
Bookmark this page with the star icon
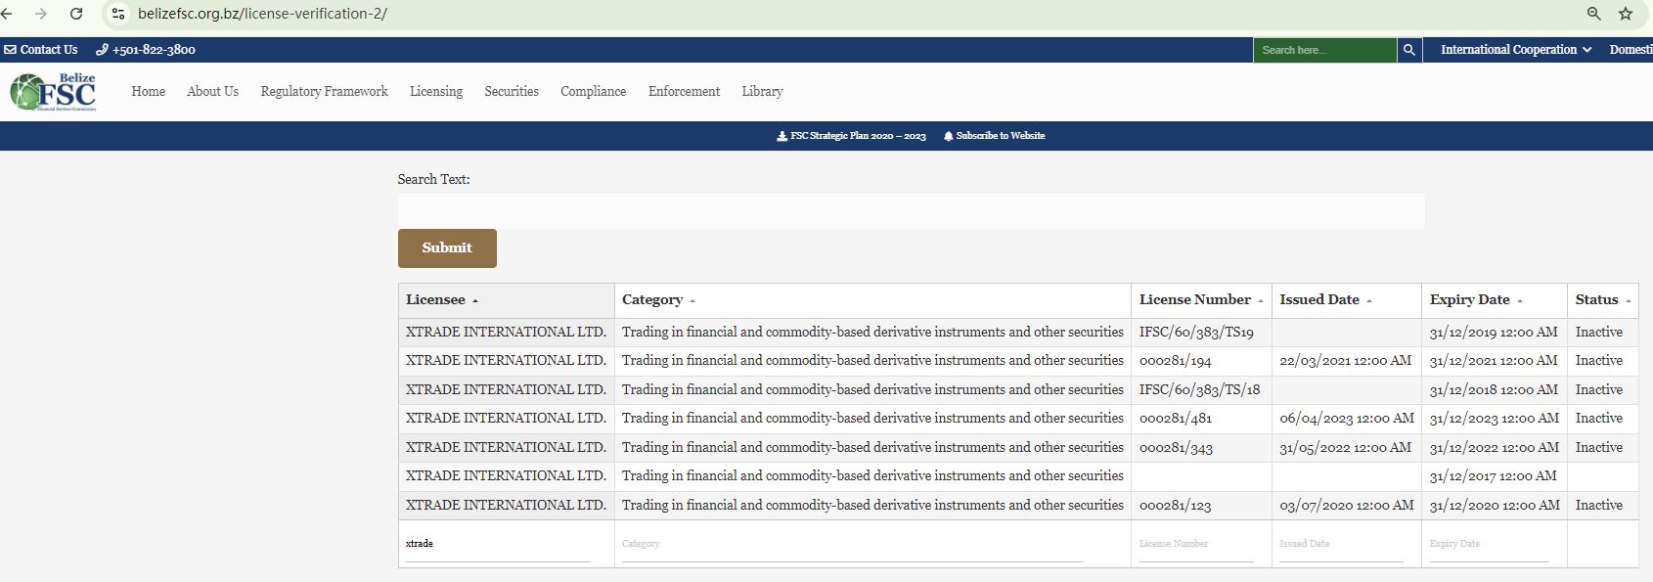pyautogui.click(x=1626, y=14)
